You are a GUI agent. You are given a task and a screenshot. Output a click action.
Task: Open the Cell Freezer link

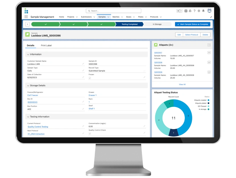(33, 95)
